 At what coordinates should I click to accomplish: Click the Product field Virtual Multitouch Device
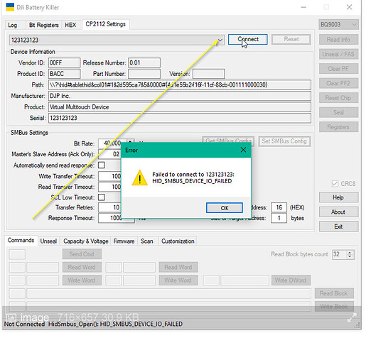pos(180,107)
